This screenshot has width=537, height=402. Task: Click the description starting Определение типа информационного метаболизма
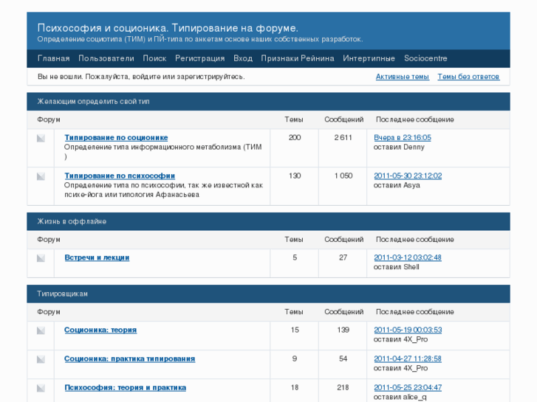pyautogui.click(x=163, y=152)
